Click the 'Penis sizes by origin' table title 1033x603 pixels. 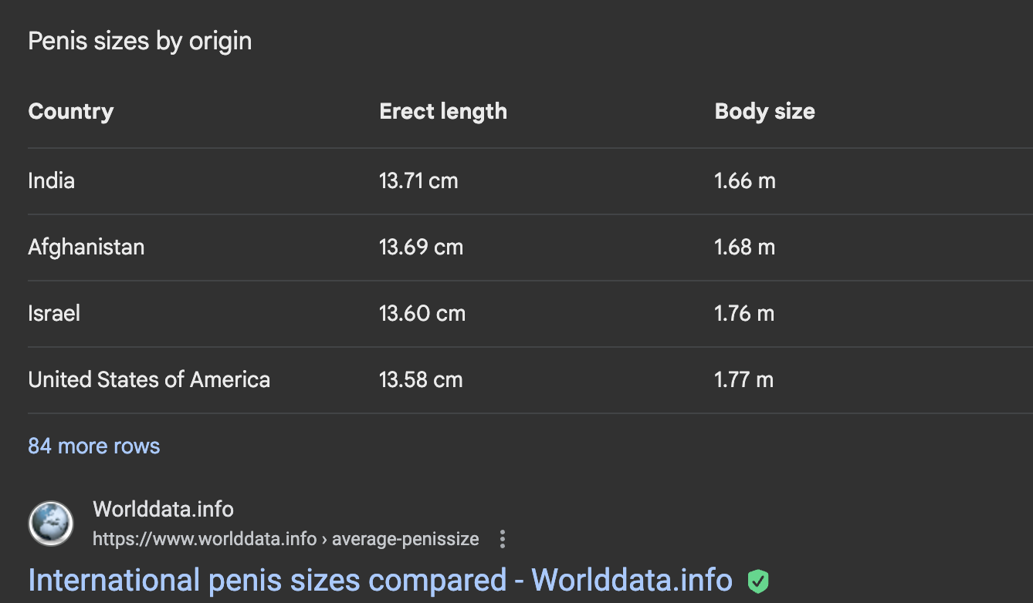coord(140,41)
